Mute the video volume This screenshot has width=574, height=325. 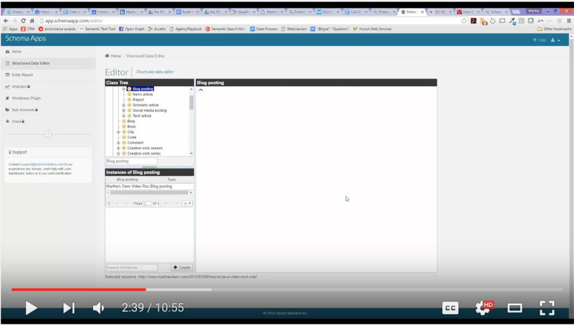pos(99,308)
